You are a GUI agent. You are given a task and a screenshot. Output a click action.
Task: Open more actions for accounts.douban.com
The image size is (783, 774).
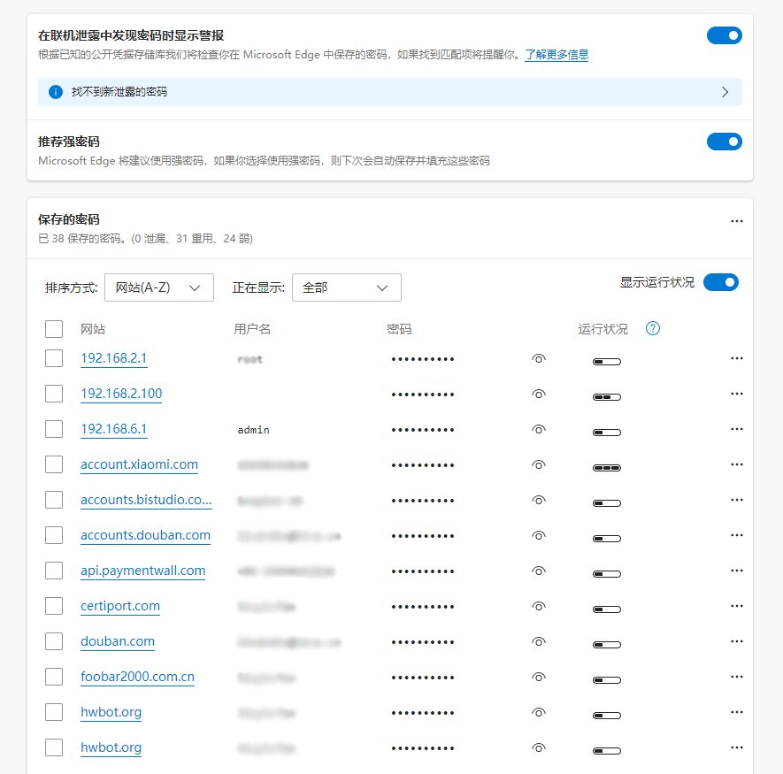click(737, 535)
